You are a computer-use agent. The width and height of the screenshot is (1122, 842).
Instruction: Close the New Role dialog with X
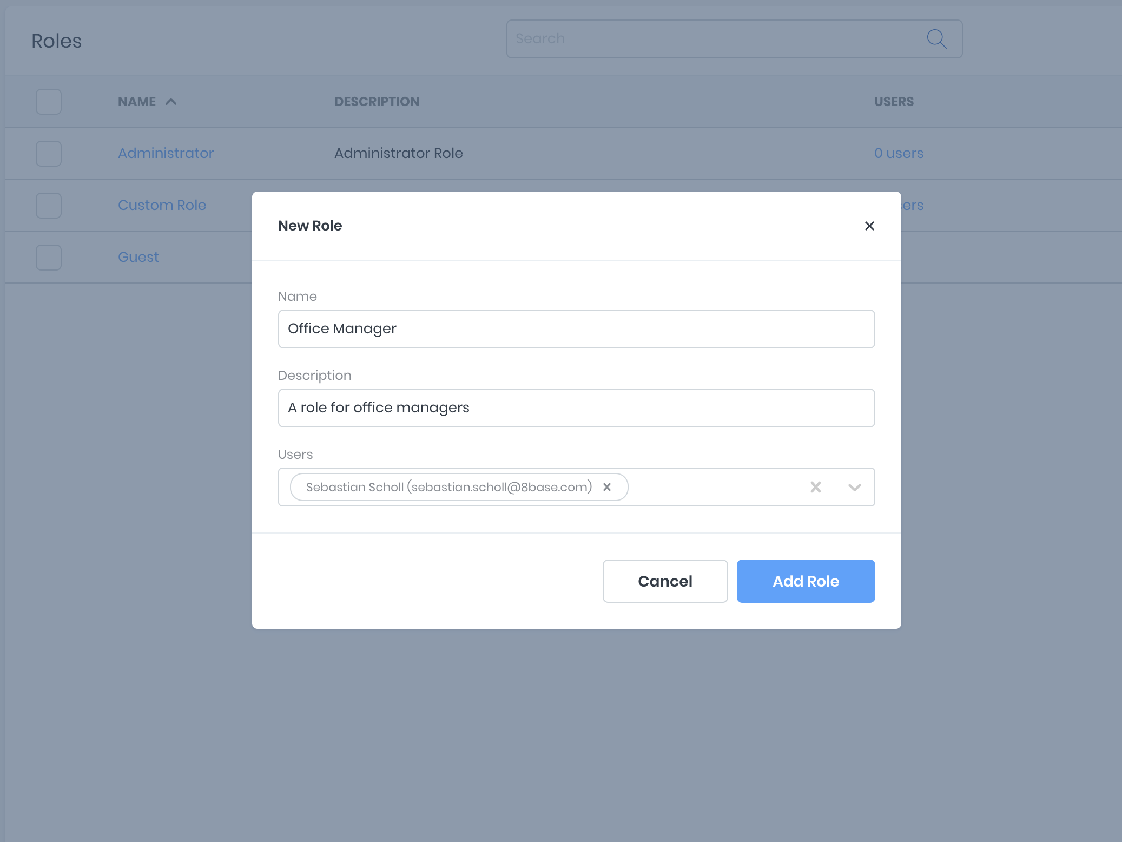[869, 226]
